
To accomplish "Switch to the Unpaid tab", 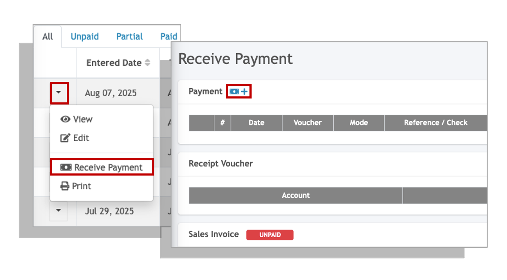I will (x=85, y=36).
